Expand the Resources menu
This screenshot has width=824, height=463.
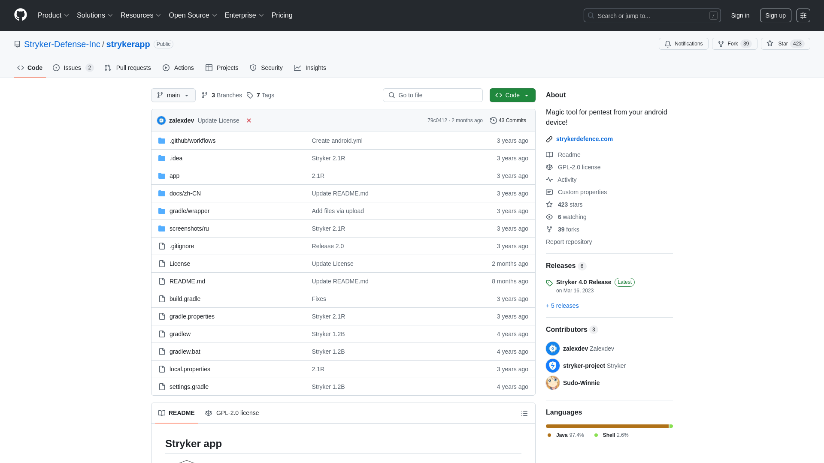point(141,15)
